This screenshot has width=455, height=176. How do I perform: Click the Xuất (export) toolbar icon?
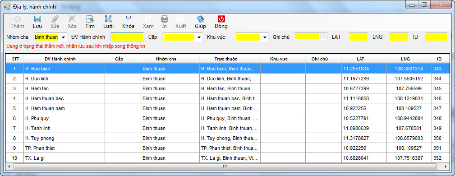pos(181,19)
